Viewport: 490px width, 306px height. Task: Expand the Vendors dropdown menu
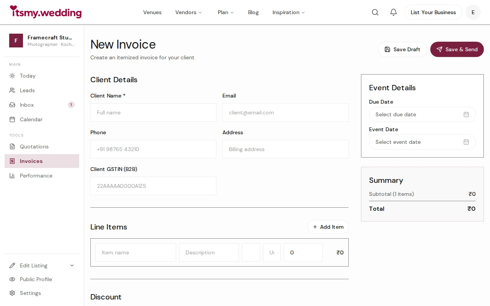[x=188, y=12]
